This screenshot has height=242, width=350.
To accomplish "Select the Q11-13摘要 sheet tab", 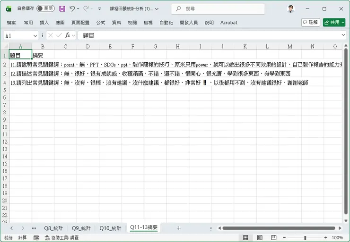I will pos(144,227).
